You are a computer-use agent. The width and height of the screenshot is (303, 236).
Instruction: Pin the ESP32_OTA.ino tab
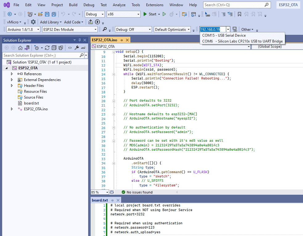(x=121, y=40)
